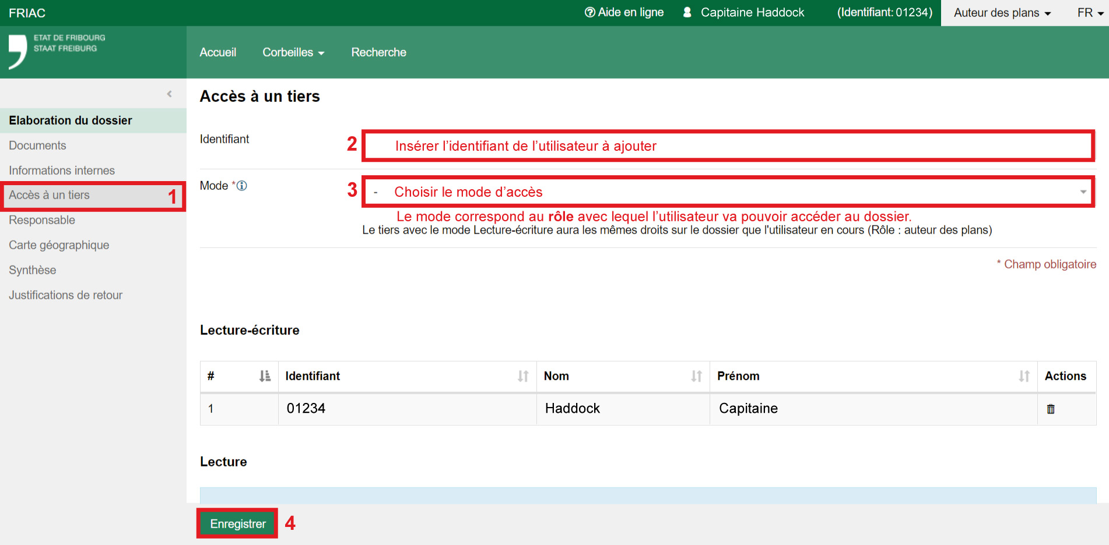1109x545 pixels.
Task: Expand the Corbeilles menu
Action: tap(293, 52)
